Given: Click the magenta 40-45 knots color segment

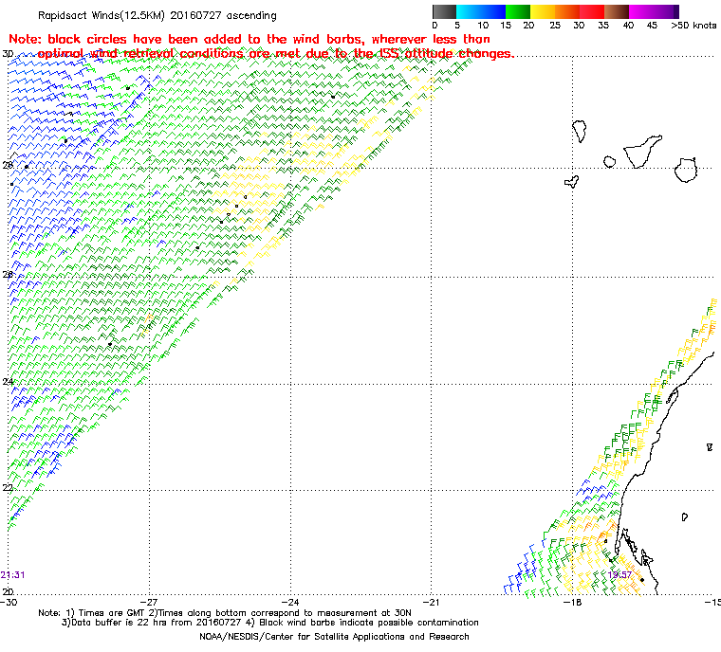Looking at the screenshot, I should coord(641,11).
